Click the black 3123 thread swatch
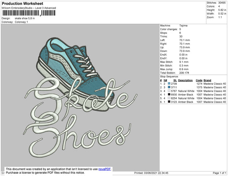 (x=169, y=102)
